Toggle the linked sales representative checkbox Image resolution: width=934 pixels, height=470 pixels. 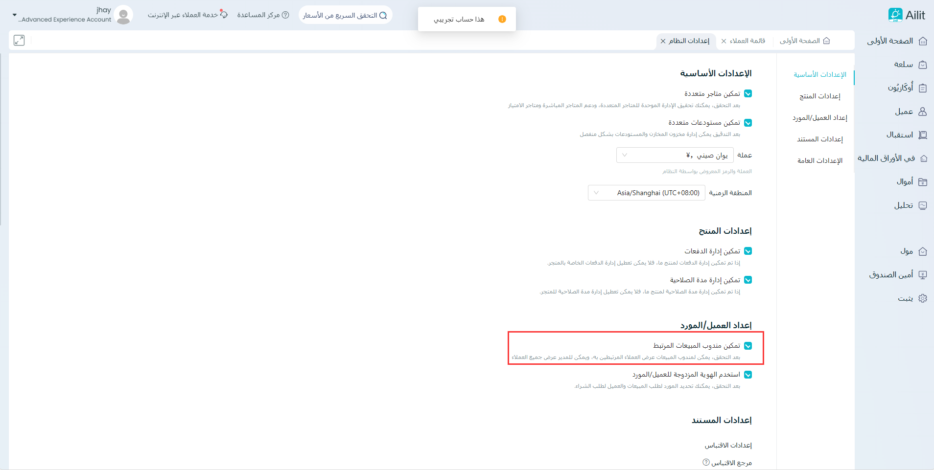click(748, 346)
